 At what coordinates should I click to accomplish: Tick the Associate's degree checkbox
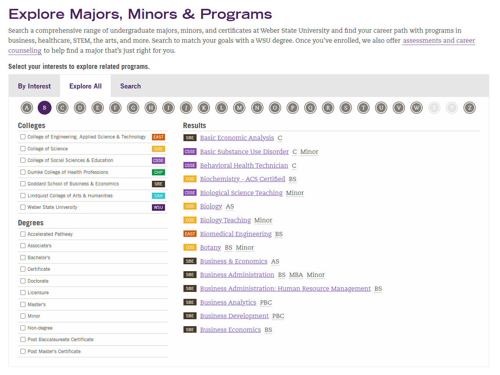click(x=23, y=246)
